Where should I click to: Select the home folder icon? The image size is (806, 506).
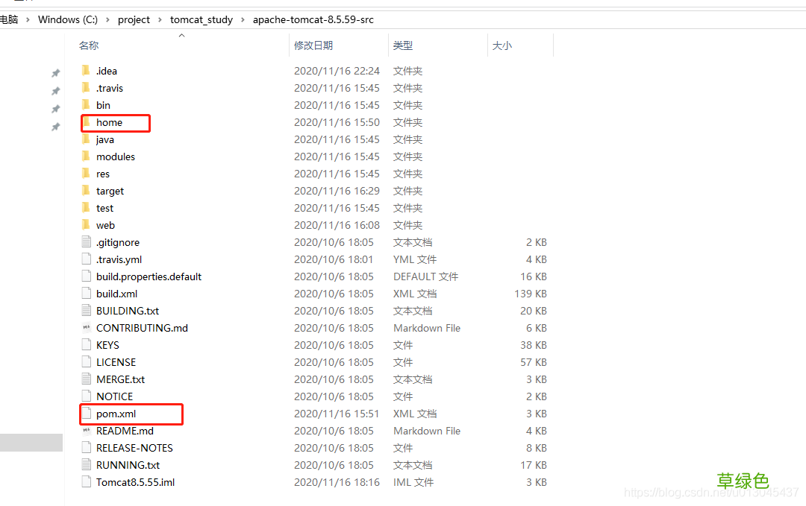(87, 122)
